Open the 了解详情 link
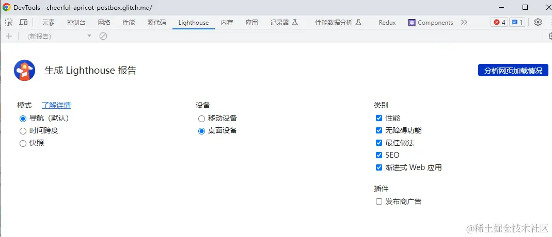552x237 pixels. pos(56,105)
